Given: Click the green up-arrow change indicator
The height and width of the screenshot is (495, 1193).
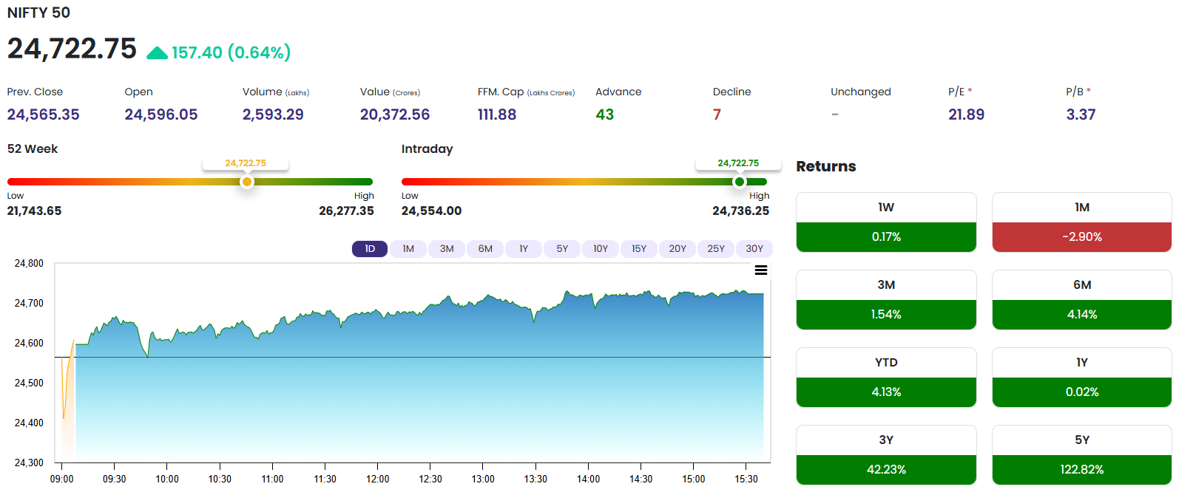Looking at the screenshot, I should point(157,52).
